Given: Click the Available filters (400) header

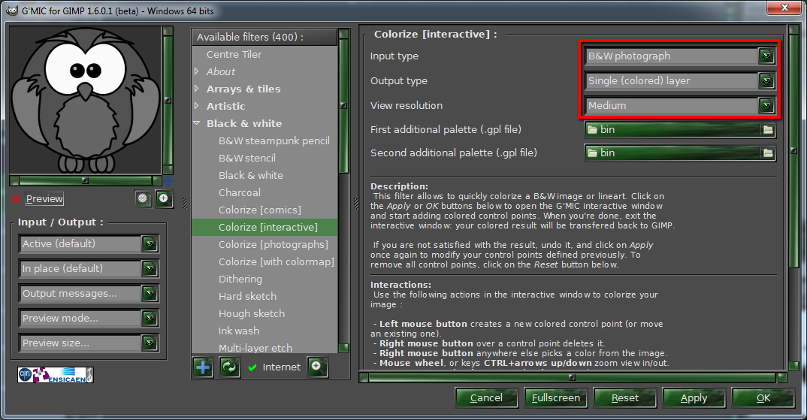Looking at the screenshot, I should coord(264,37).
